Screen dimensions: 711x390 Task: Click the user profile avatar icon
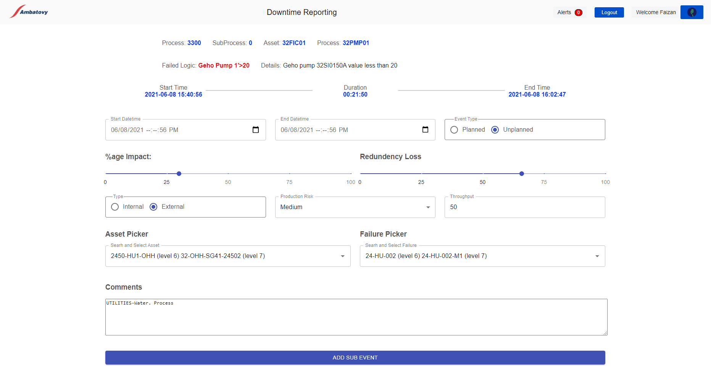click(x=692, y=12)
